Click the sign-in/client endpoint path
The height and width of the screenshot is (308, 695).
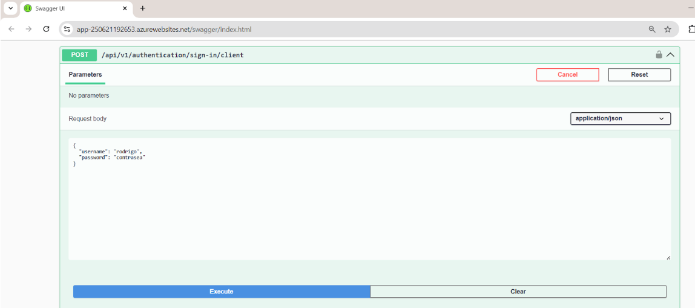[173, 55]
